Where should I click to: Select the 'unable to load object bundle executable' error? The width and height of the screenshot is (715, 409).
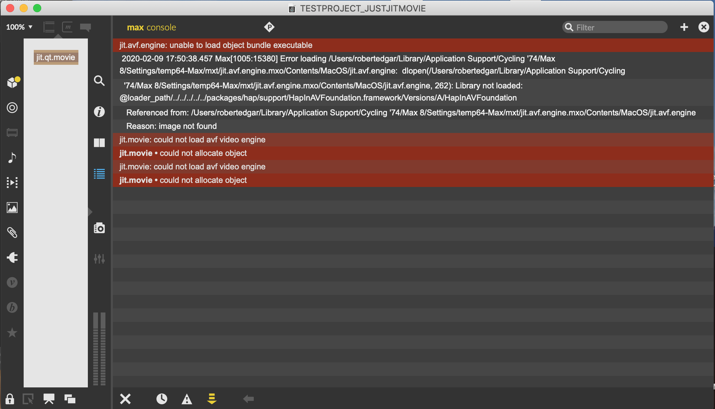point(413,45)
